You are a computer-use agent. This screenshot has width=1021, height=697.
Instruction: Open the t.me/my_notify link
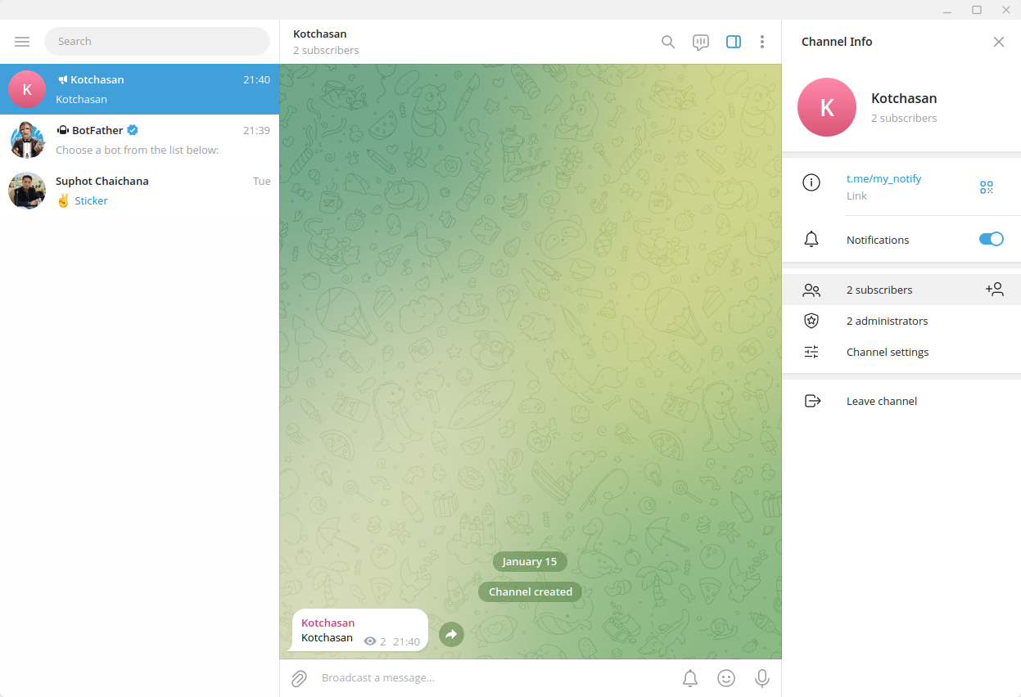[x=883, y=178]
